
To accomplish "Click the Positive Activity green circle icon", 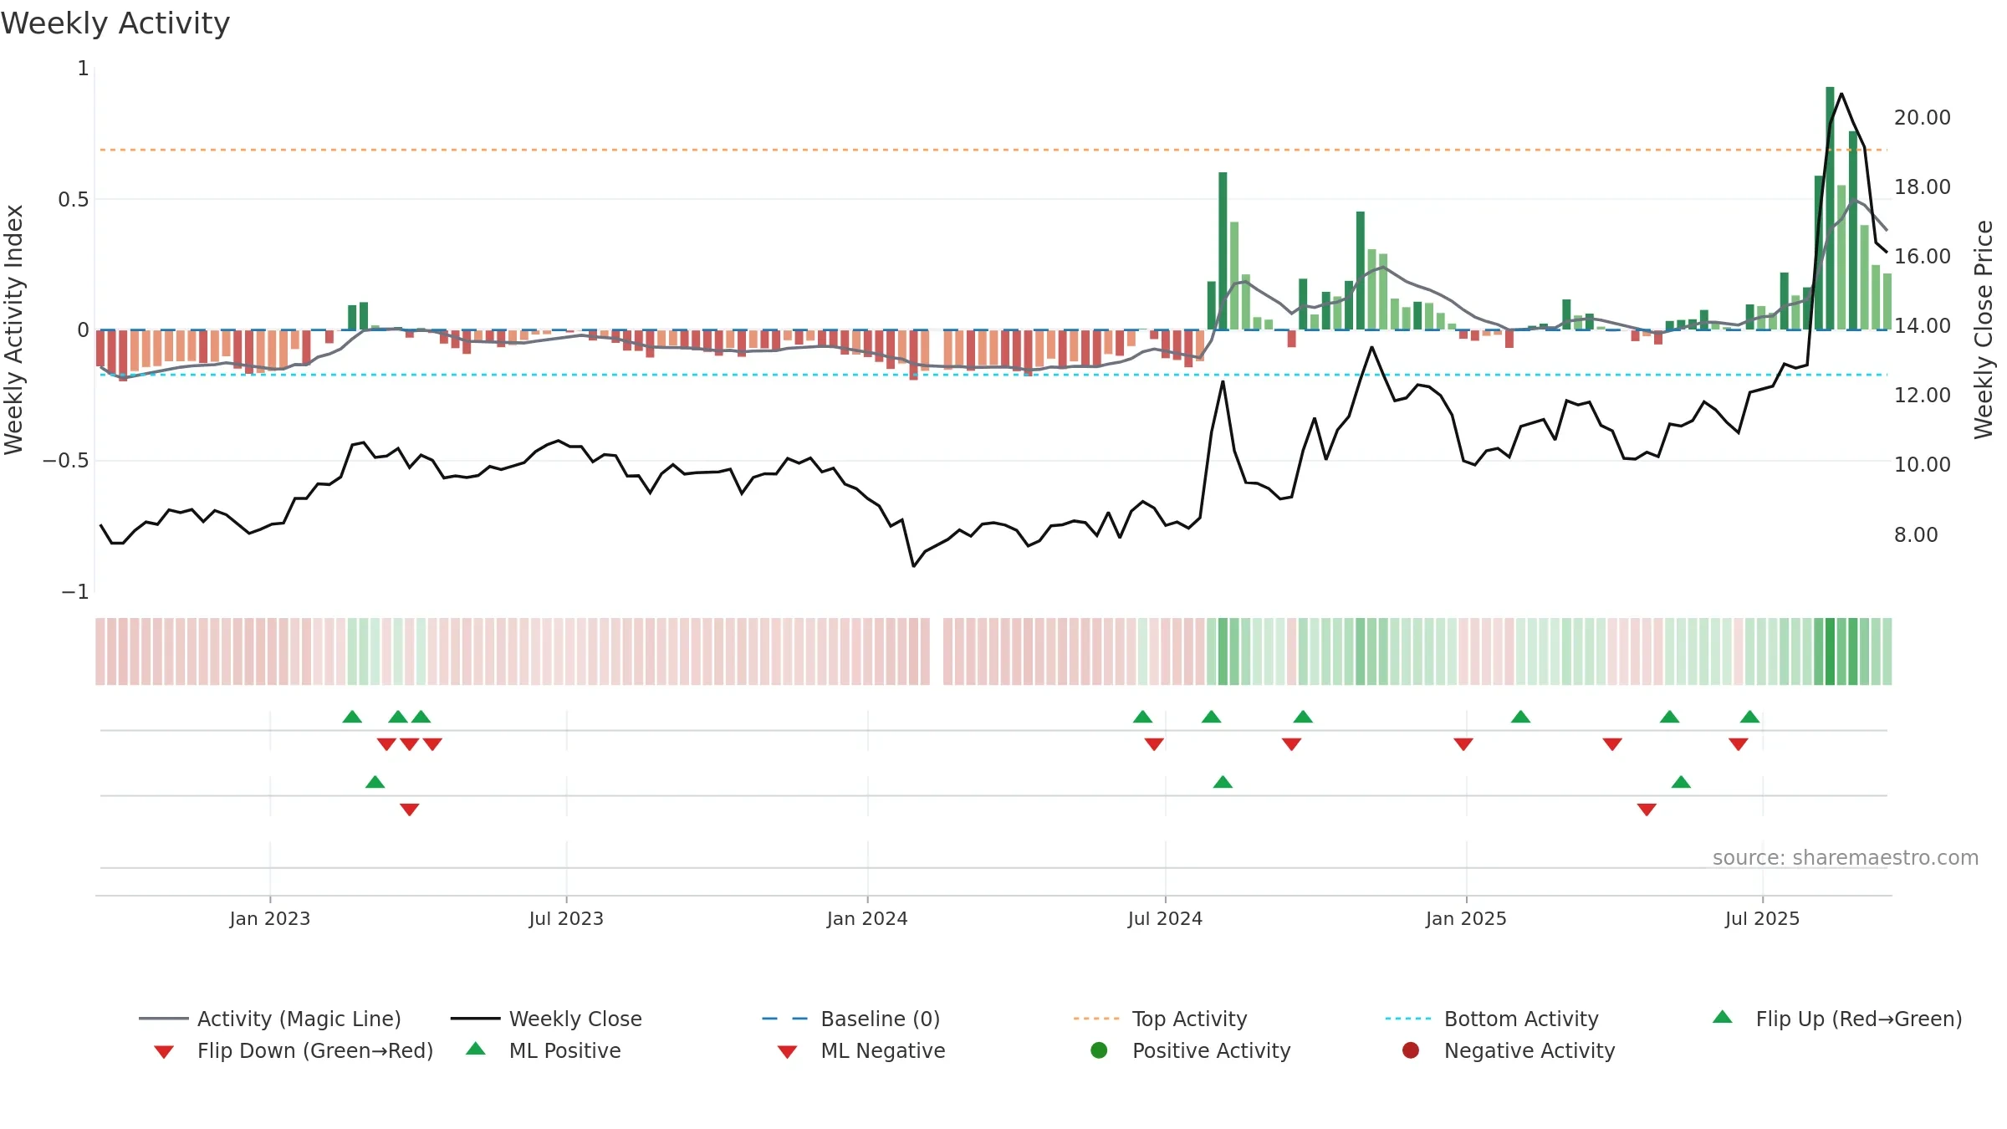I will [x=1099, y=1050].
